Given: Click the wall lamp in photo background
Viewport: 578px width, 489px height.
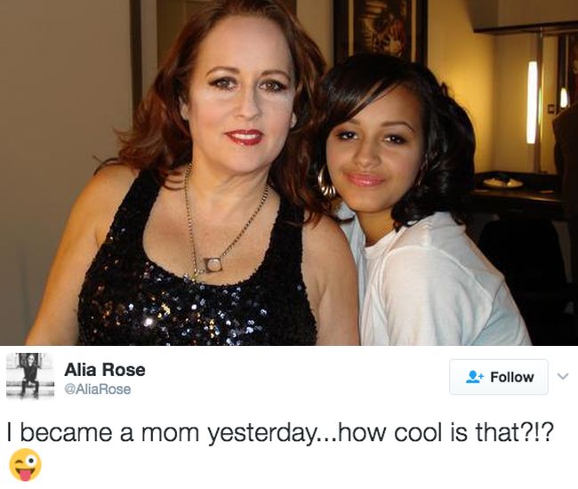Looking at the screenshot, I should tap(532, 102).
